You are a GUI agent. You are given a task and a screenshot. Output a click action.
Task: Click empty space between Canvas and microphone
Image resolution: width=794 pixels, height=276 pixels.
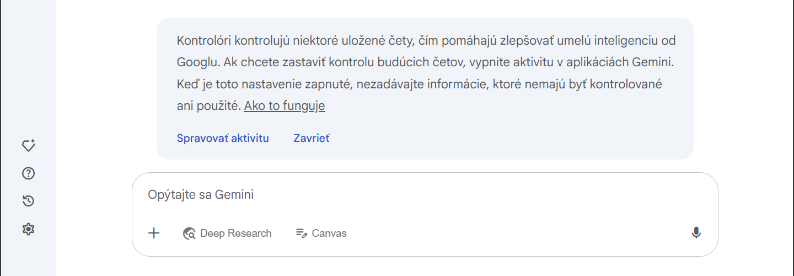518,233
